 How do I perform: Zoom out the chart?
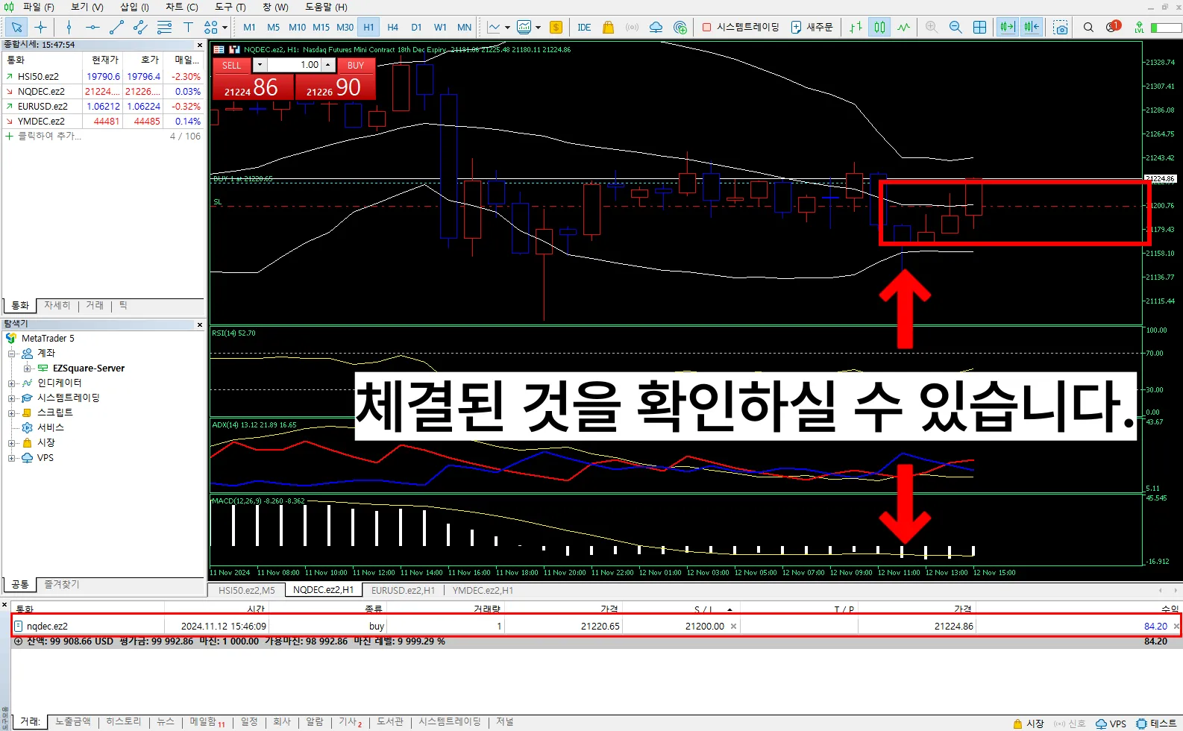[x=956, y=27]
